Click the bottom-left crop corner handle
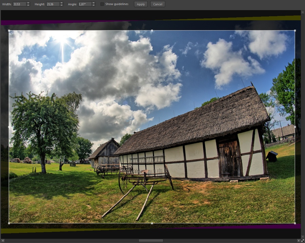The height and width of the screenshot is (243, 305). 9,223
